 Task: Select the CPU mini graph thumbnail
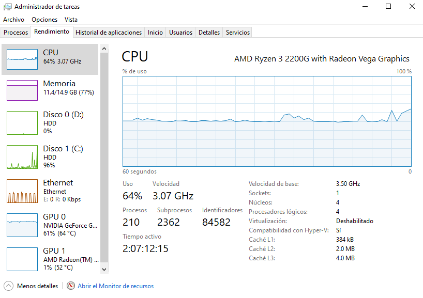point(22,59)
